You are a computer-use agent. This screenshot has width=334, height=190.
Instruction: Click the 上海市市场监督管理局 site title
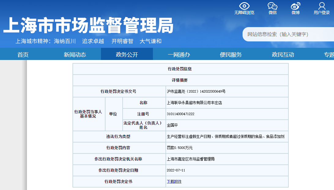(88, 25)
